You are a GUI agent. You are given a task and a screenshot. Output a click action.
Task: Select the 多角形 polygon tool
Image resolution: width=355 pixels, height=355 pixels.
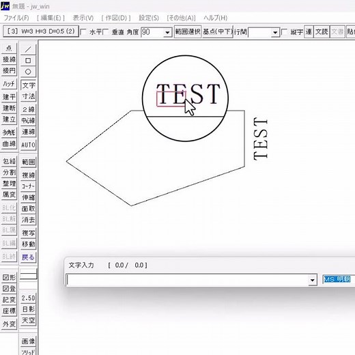coord(9,132)
